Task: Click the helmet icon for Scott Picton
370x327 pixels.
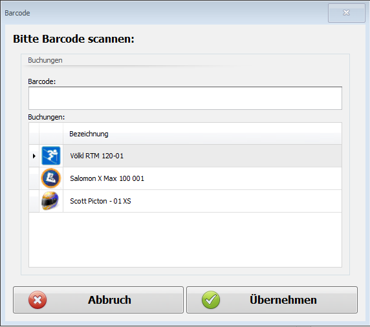Action: click(50, 201)
